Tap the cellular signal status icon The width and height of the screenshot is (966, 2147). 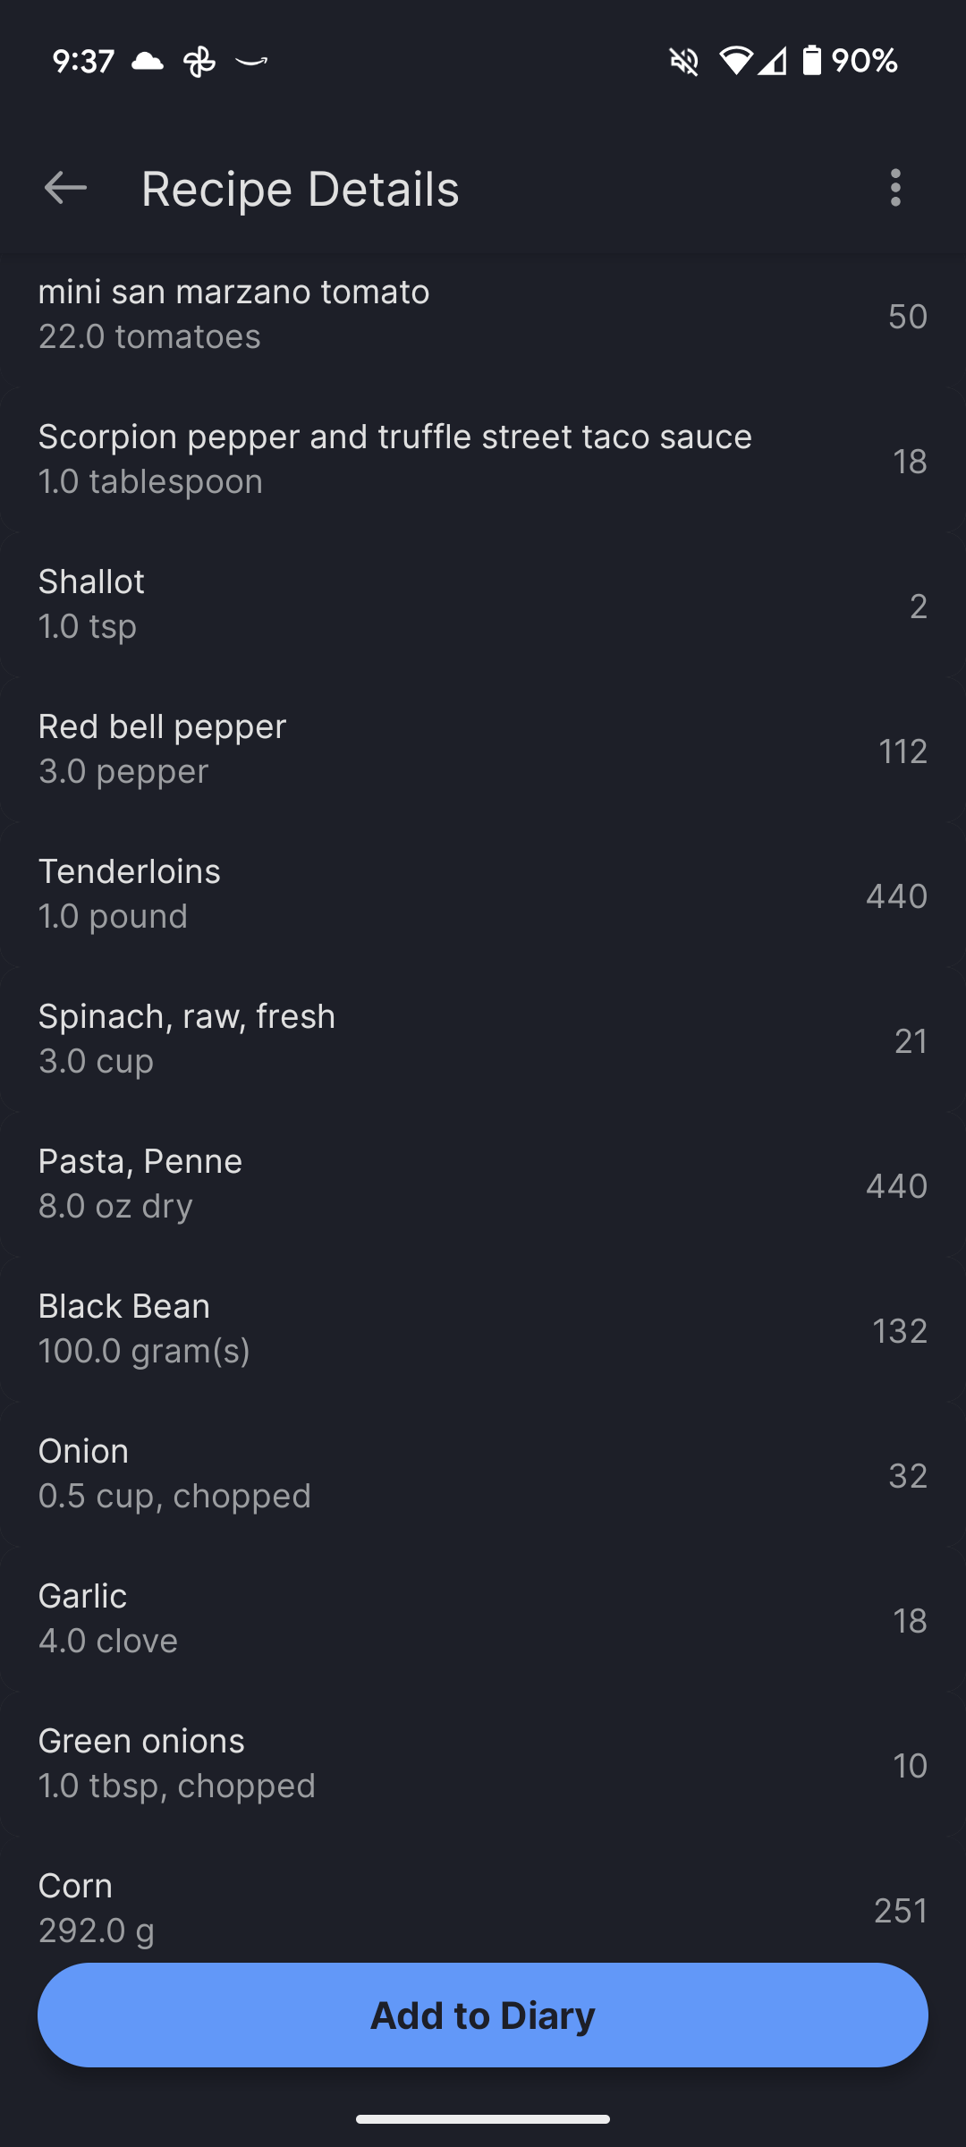point(772,61)
